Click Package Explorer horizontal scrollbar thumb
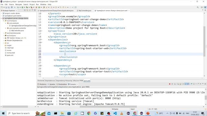The image size is (207, 116). coord(15,107)
